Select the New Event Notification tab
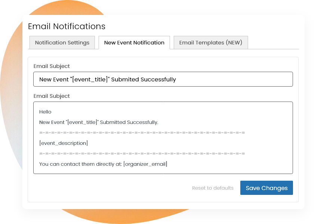The image size is (327, 224). pyautogui.click(x=134, y=43)
